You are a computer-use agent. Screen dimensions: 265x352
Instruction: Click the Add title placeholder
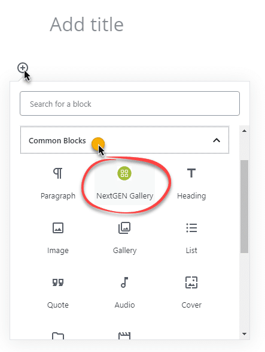tap(87, 25)
